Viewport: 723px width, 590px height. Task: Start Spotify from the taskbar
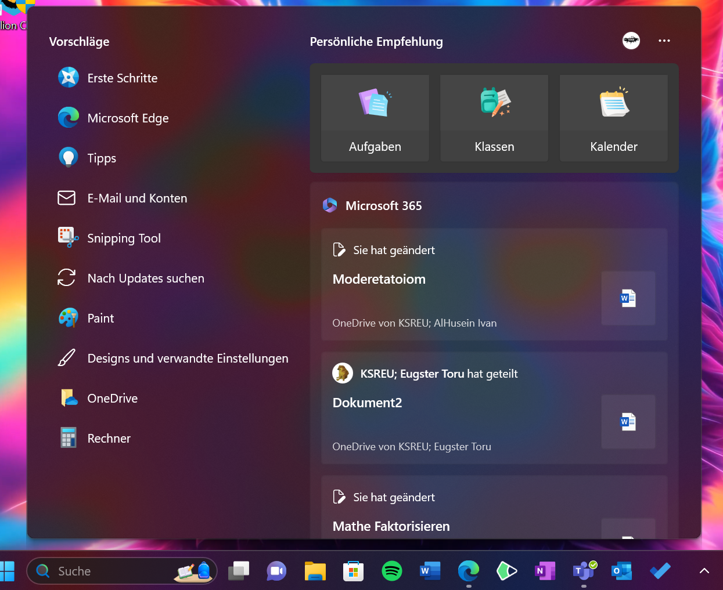tap(391, 571)
